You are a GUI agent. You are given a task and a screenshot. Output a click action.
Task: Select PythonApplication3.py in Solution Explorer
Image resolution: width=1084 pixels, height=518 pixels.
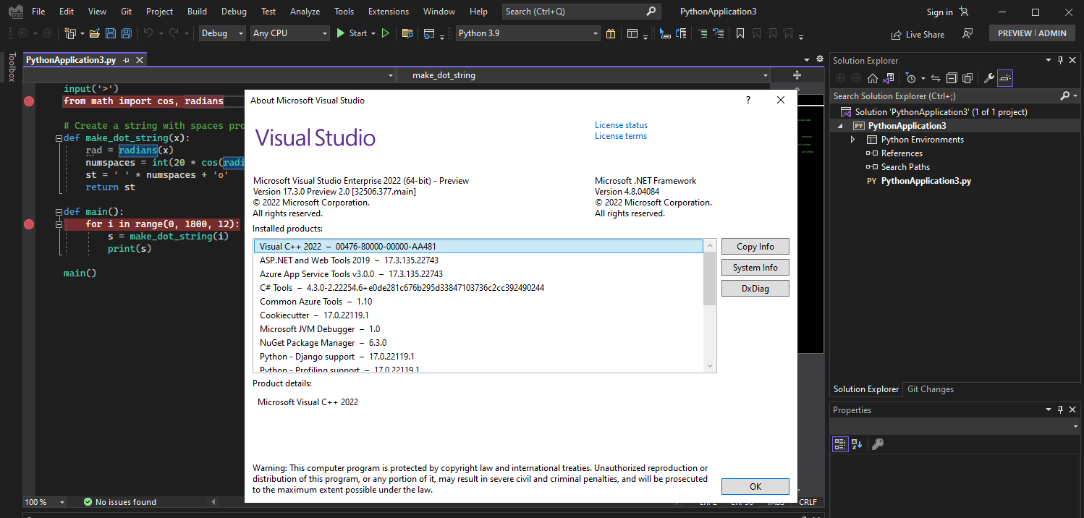pyautogui.click(x=926, y=181)
